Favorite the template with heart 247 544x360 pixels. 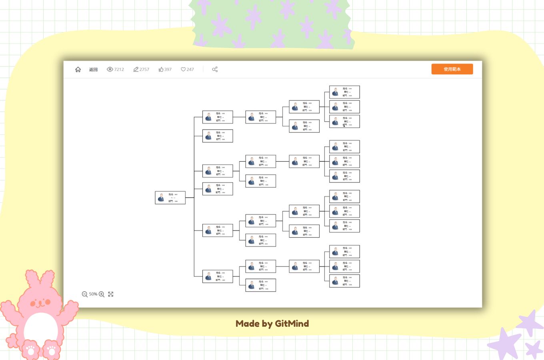coord(183,69)
